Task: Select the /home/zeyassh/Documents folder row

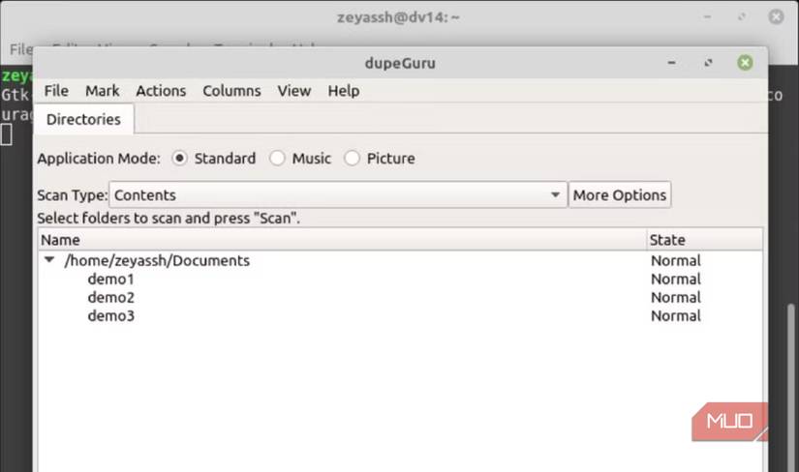Action: coord(400,260)
